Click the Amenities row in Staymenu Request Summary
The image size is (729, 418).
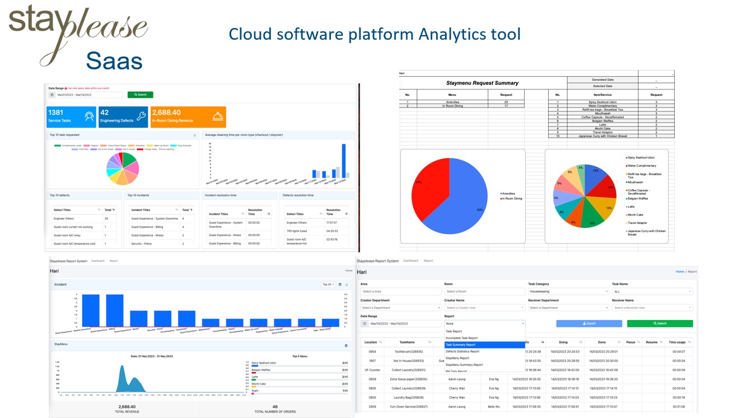[x=462, y=102]
